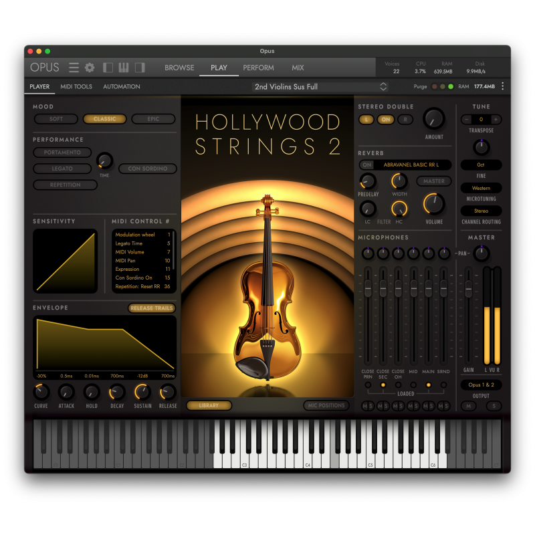The image size is (535, 535).
Task: Click the Close PRN mic fader
Action: coord(368,288)
